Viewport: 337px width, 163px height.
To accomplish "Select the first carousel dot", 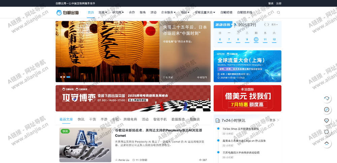I will point(61,77).
